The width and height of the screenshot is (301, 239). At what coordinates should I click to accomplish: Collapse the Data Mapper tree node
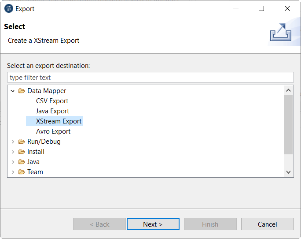pyautogui.click(x=13, y=91)
